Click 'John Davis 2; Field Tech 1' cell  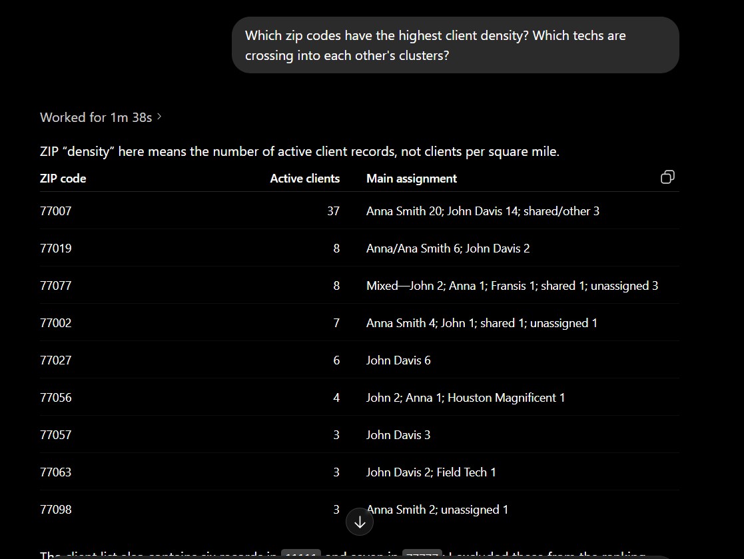tap(431, 472)
